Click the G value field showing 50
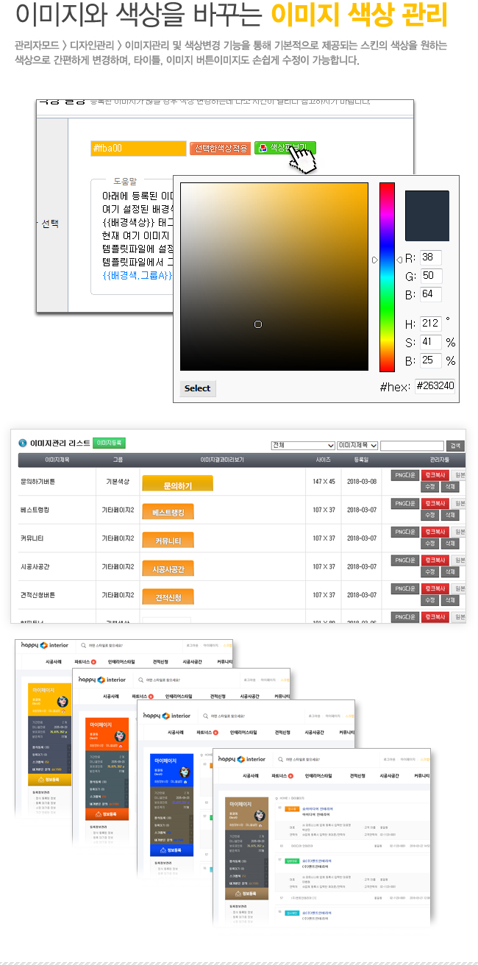This screenshot has height=965, width=478. click(x=430, y=276)
